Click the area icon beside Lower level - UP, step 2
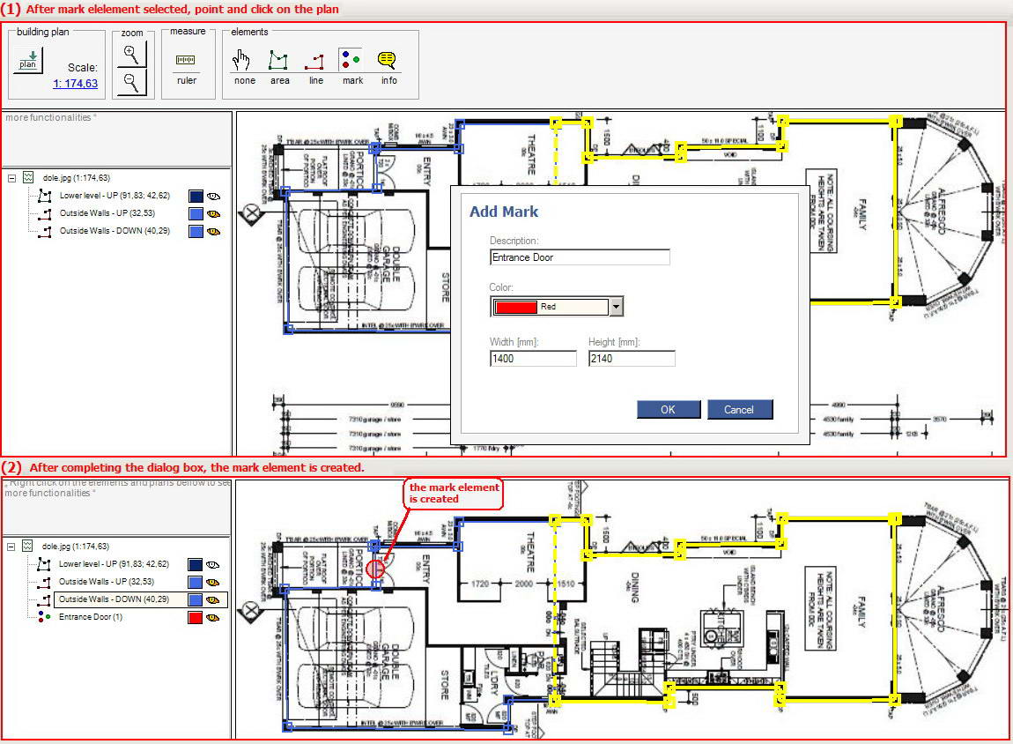Image resolution: width=1013 pixels, height=744 pixels. point(44,563)
